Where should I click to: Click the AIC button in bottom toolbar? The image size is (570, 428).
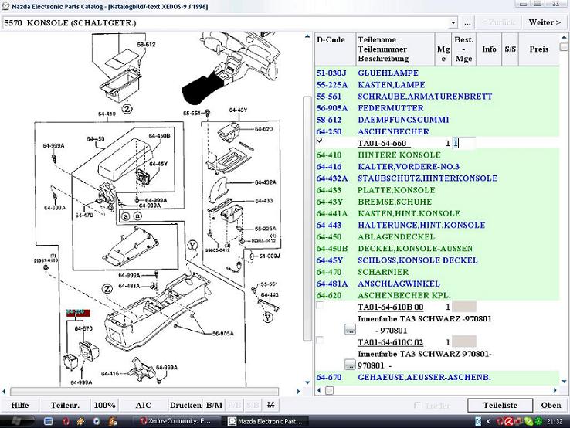(x=144, y=405)
